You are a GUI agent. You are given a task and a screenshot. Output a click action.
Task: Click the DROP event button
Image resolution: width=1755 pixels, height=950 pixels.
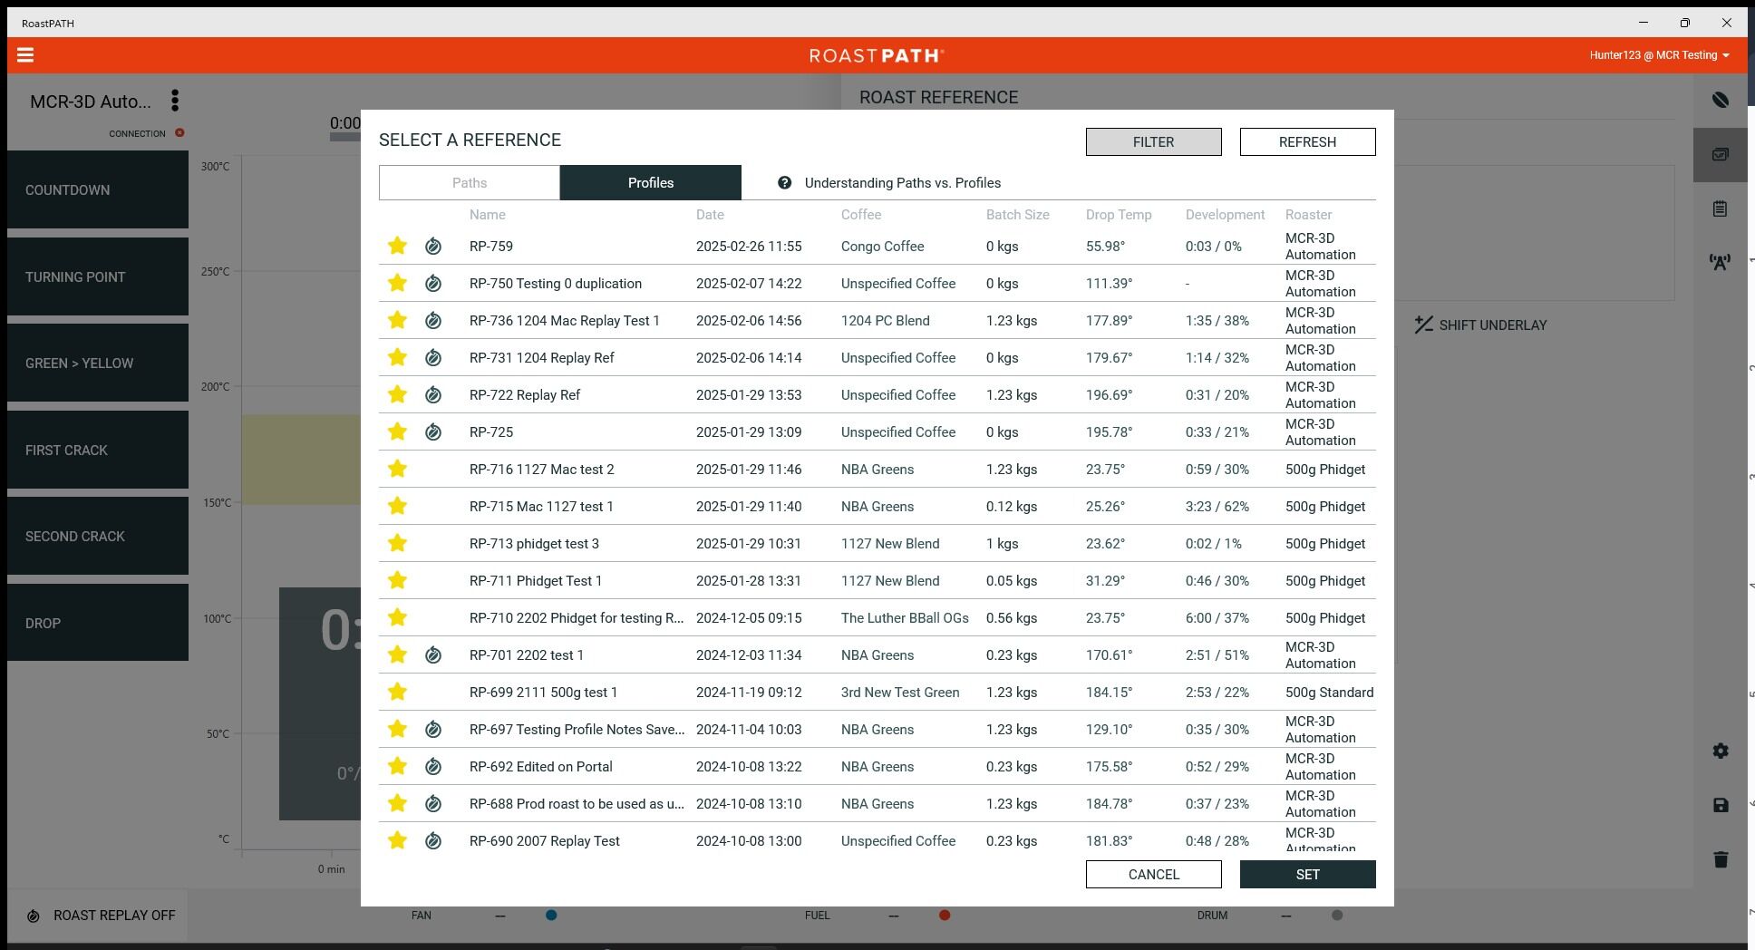coord(98,624)
